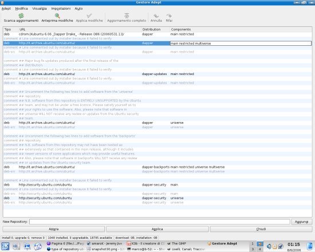Click 'install 0, upgrade 0, remove 0' status entry
Viewport: 315px width, 252px height.
point(23,238)
